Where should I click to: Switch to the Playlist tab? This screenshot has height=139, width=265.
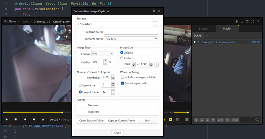(x=227, y=29)
